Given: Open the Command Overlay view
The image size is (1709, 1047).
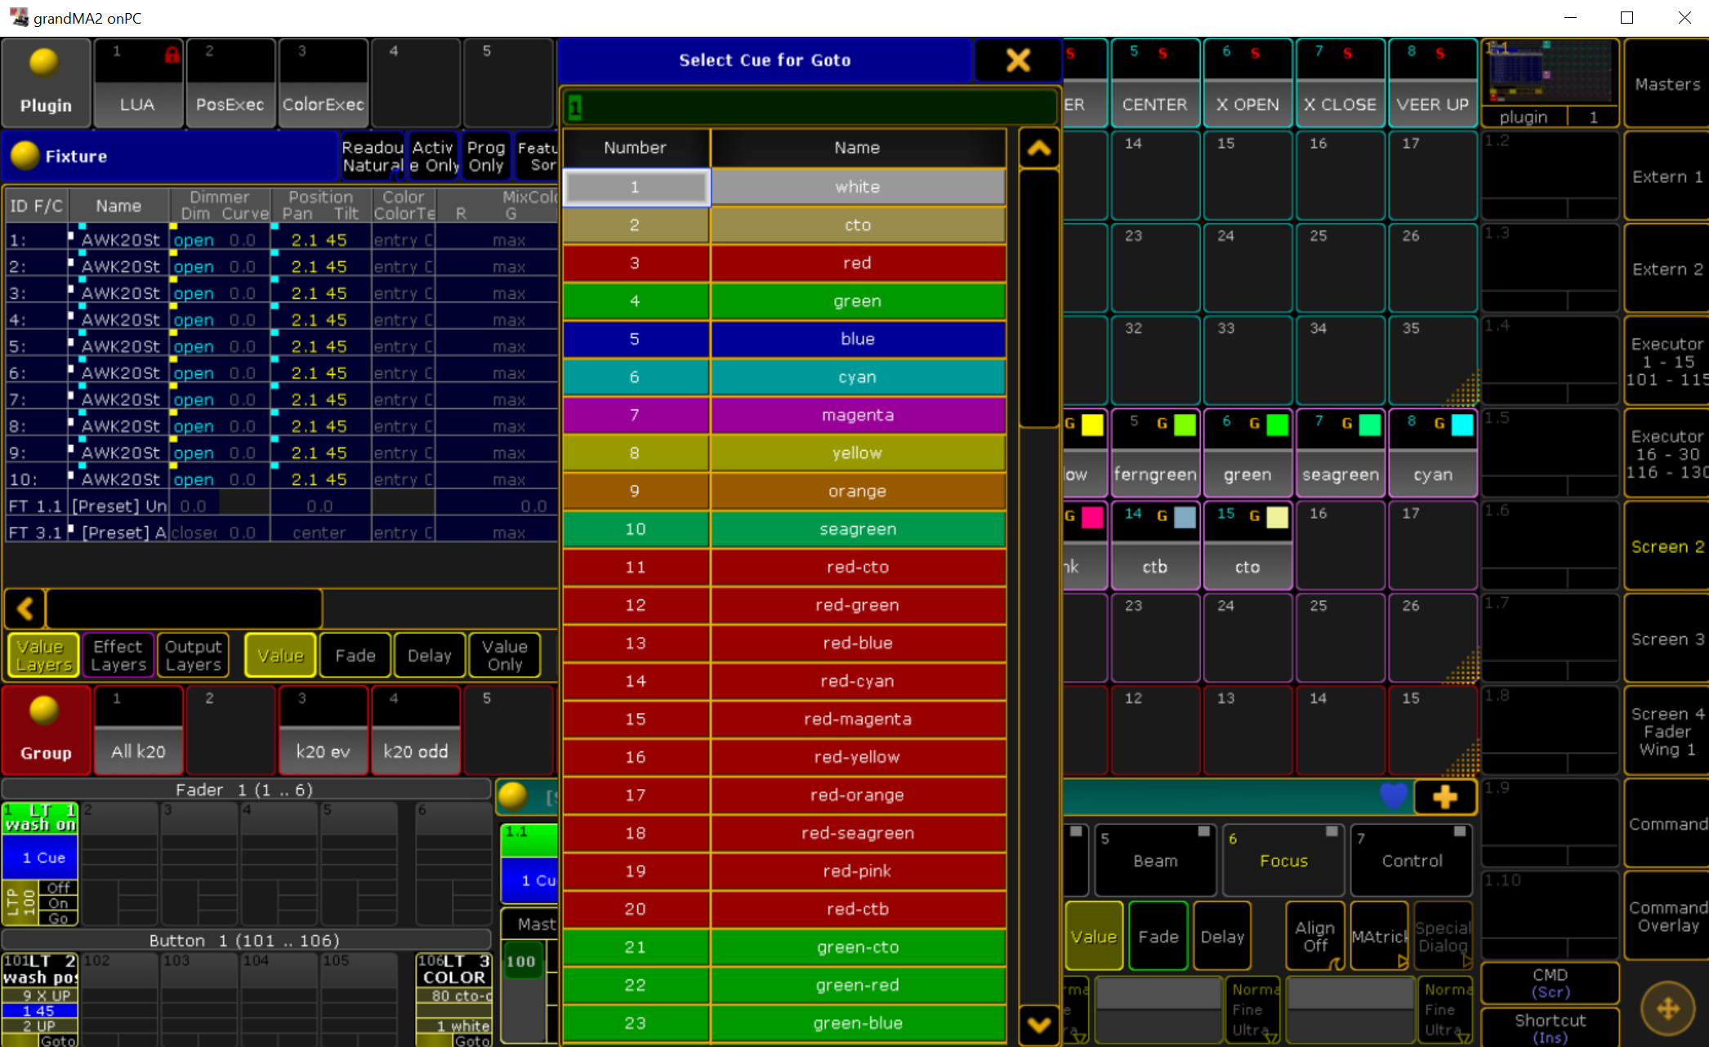Looking at the screenshot, I should coord(1667,916).
